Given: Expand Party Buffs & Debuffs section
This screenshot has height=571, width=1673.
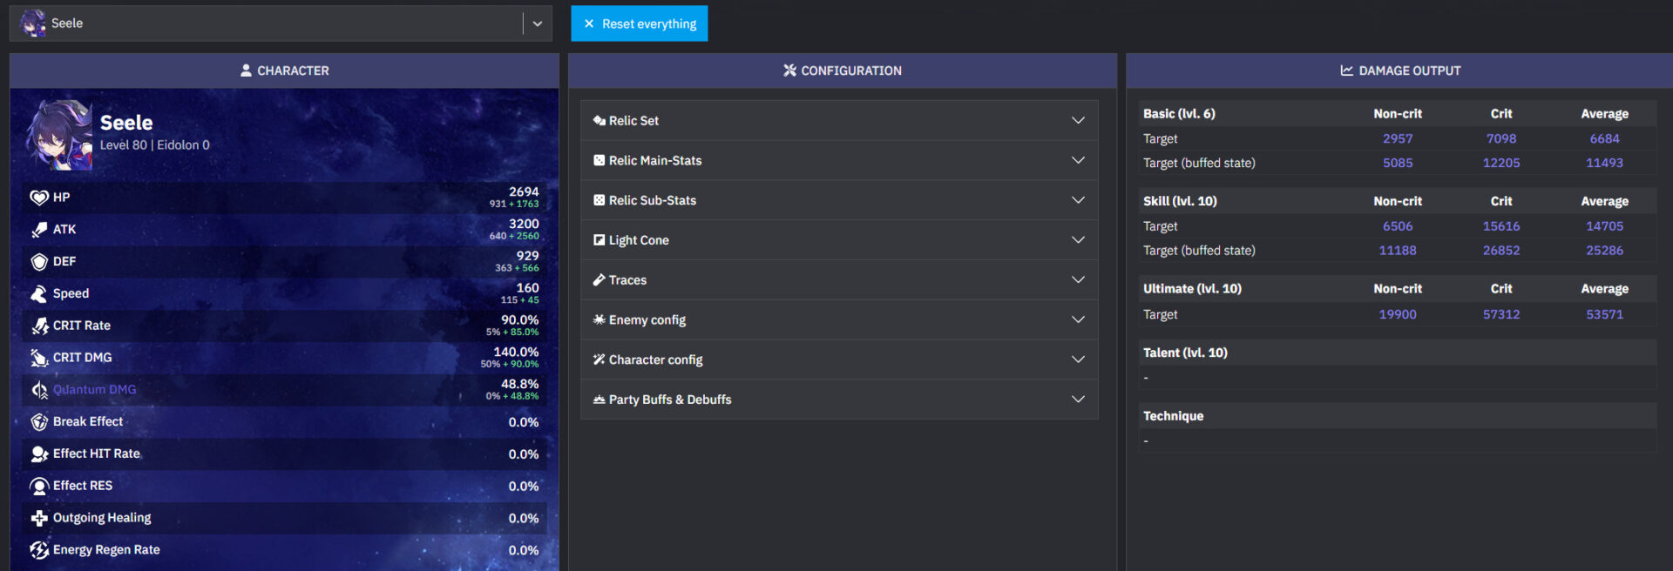Looking at the screenshot, I should [x=838, y=400].
